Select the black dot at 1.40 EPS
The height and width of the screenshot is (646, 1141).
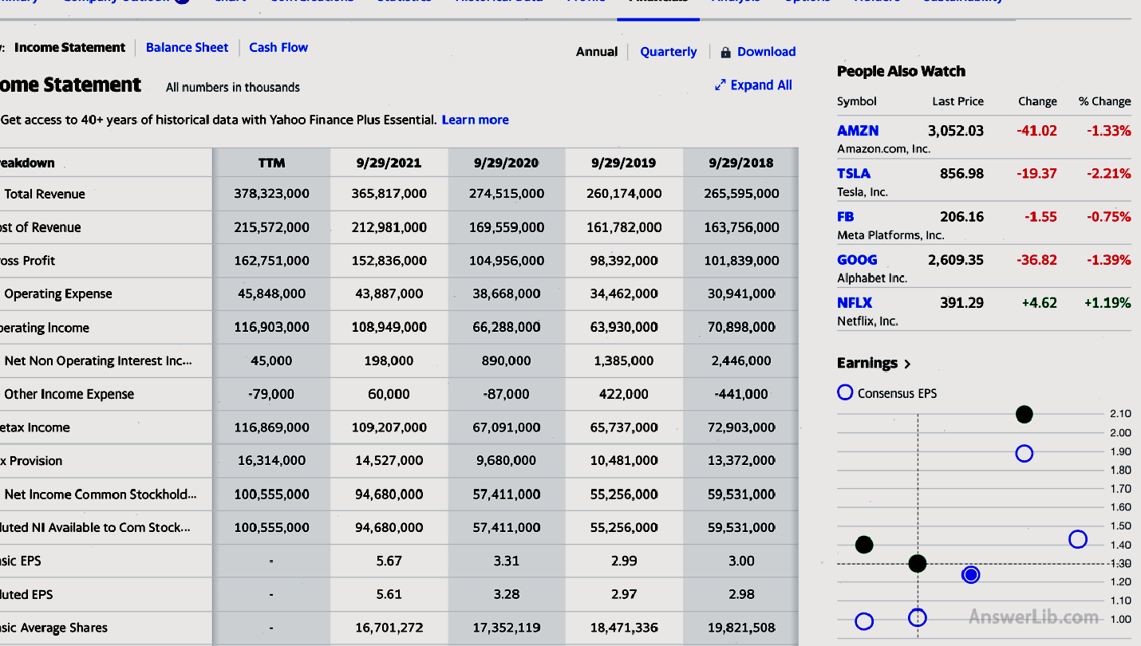pyautogui.click(x=864, y=545)
